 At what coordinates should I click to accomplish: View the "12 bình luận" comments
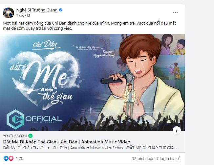click(142, 158)
